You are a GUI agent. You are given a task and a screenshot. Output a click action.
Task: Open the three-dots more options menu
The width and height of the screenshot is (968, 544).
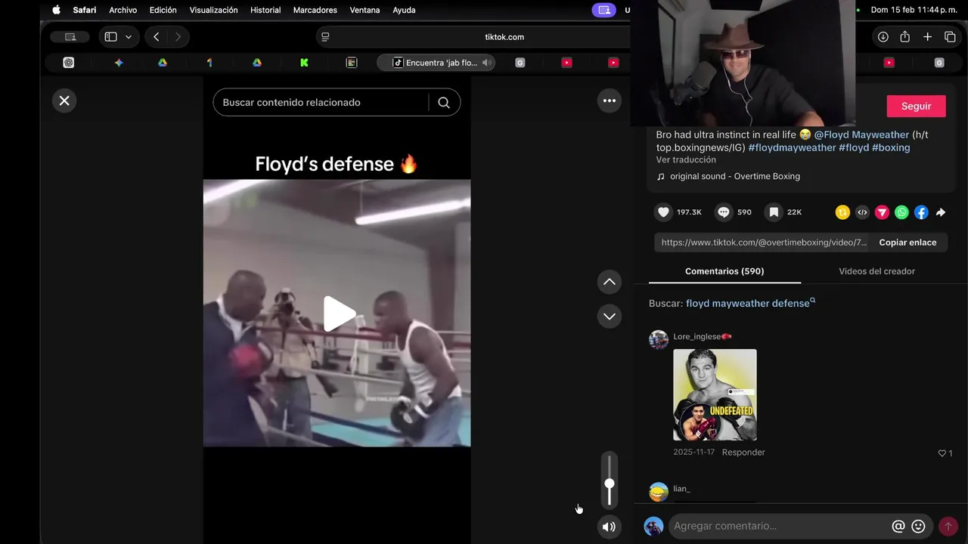point(610,100)
